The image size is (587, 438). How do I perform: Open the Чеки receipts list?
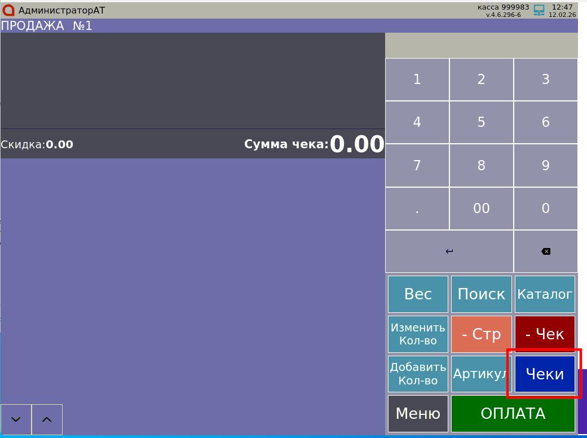tap(545, 374)
